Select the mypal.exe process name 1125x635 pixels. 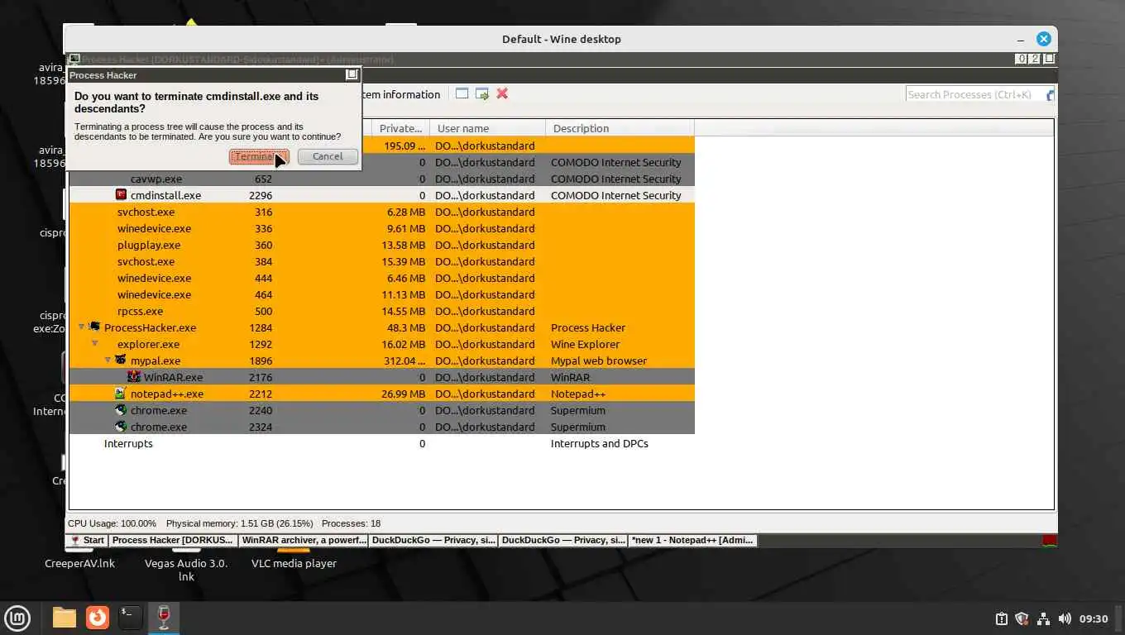coord(156,360)
